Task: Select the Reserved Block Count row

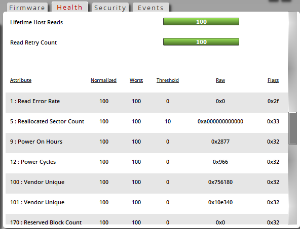Action: (147, 219)
